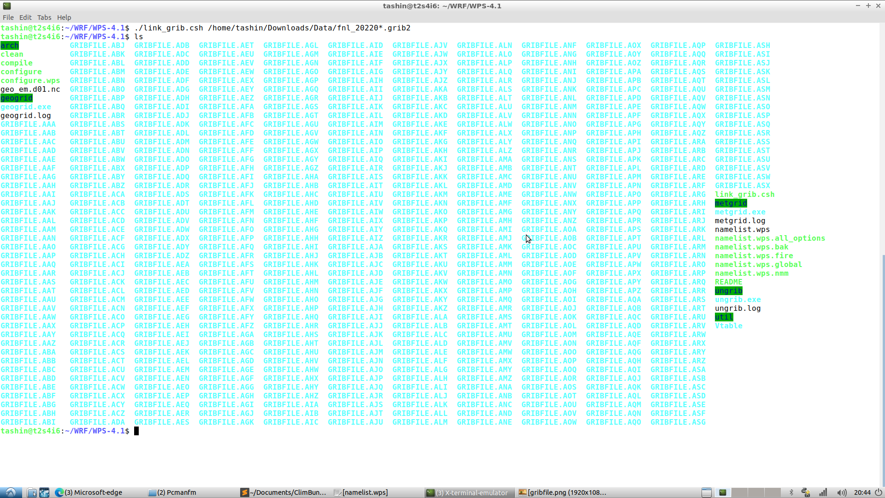Click the logout power icon in the panel
This screenshot has width=885, height=498.
click(x=879, y=492)
